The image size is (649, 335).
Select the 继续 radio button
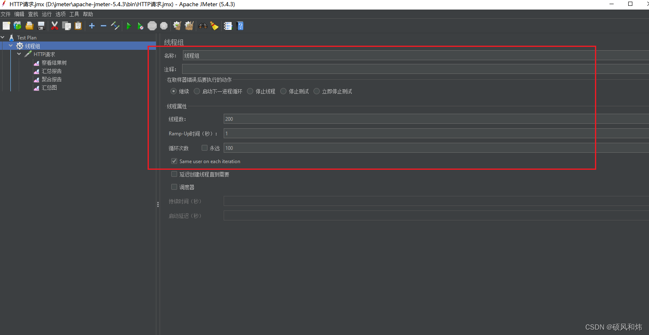(174, 91)
